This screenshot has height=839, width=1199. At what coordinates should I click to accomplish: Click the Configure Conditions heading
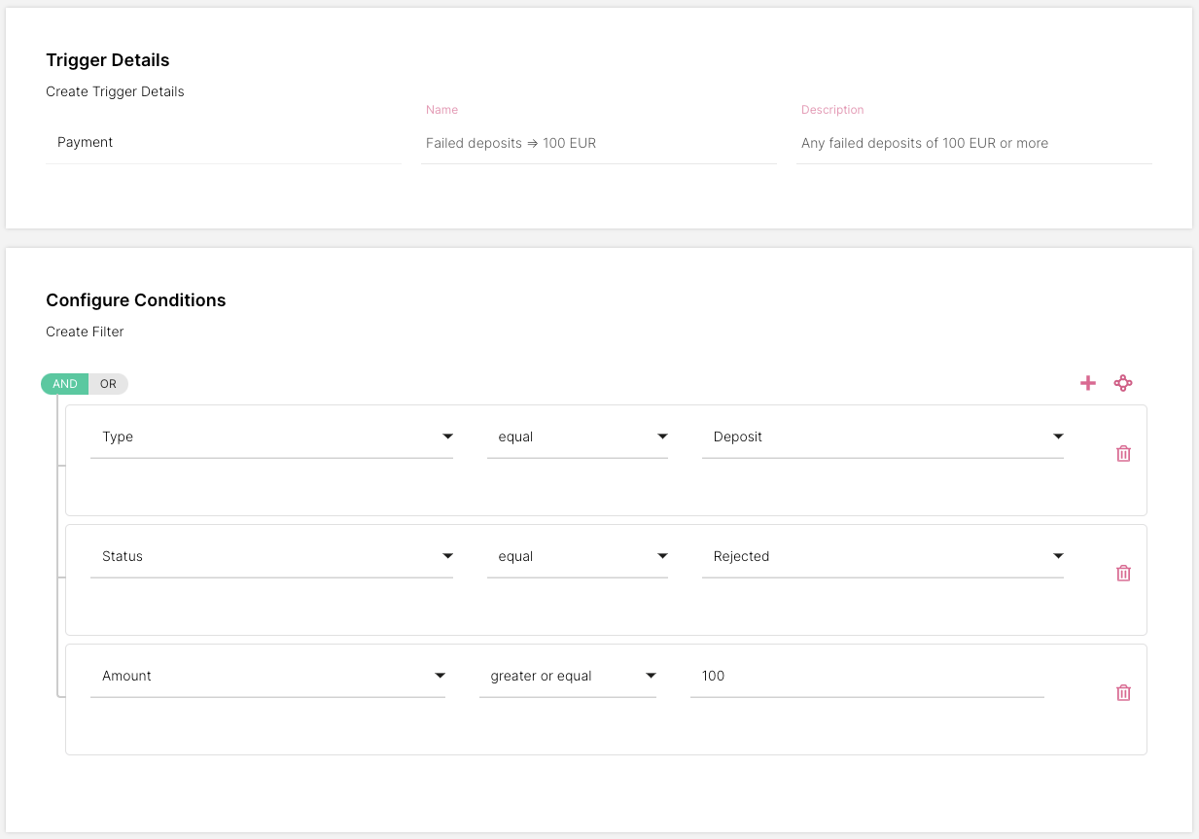pyautogui.click(x=136, y=300)
